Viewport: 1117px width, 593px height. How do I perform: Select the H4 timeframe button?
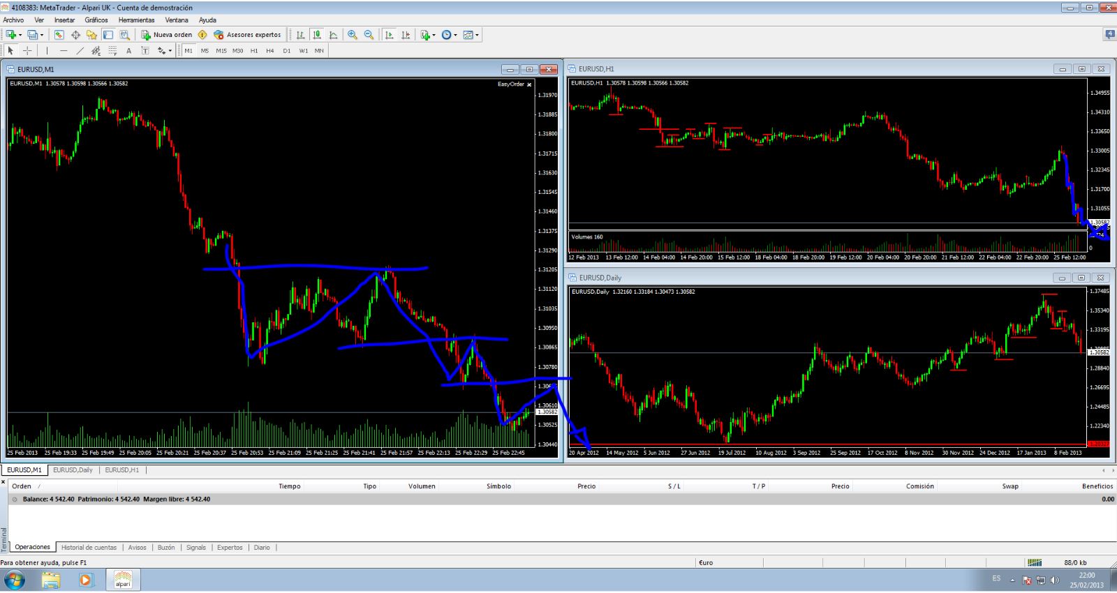coord(270,50)
